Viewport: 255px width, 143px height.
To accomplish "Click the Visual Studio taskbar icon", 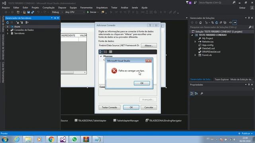I will [63, 139].
